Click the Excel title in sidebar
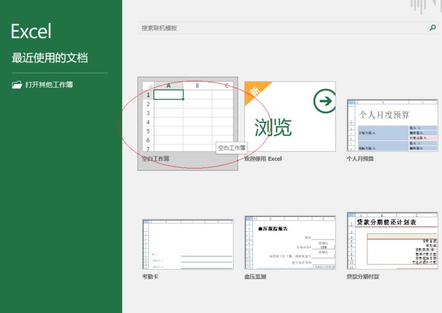Screen dimensions: 442x313 click(32, 31)
